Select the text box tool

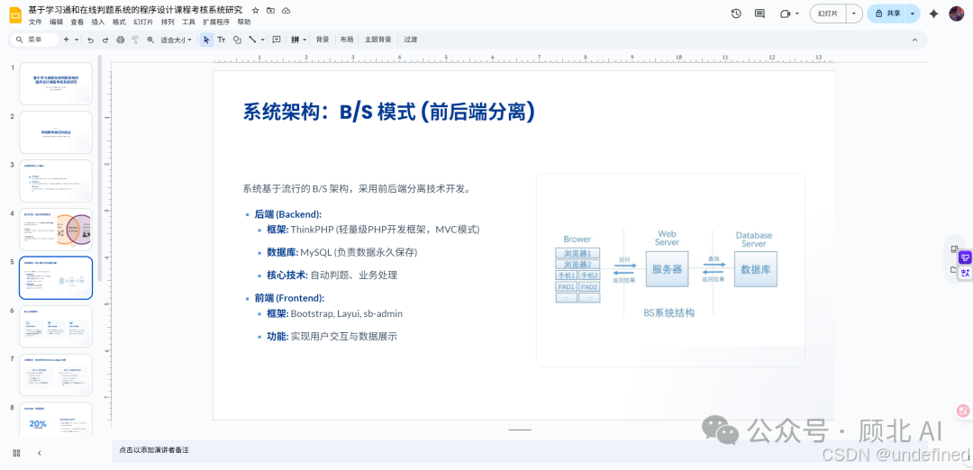click(222, 40)
